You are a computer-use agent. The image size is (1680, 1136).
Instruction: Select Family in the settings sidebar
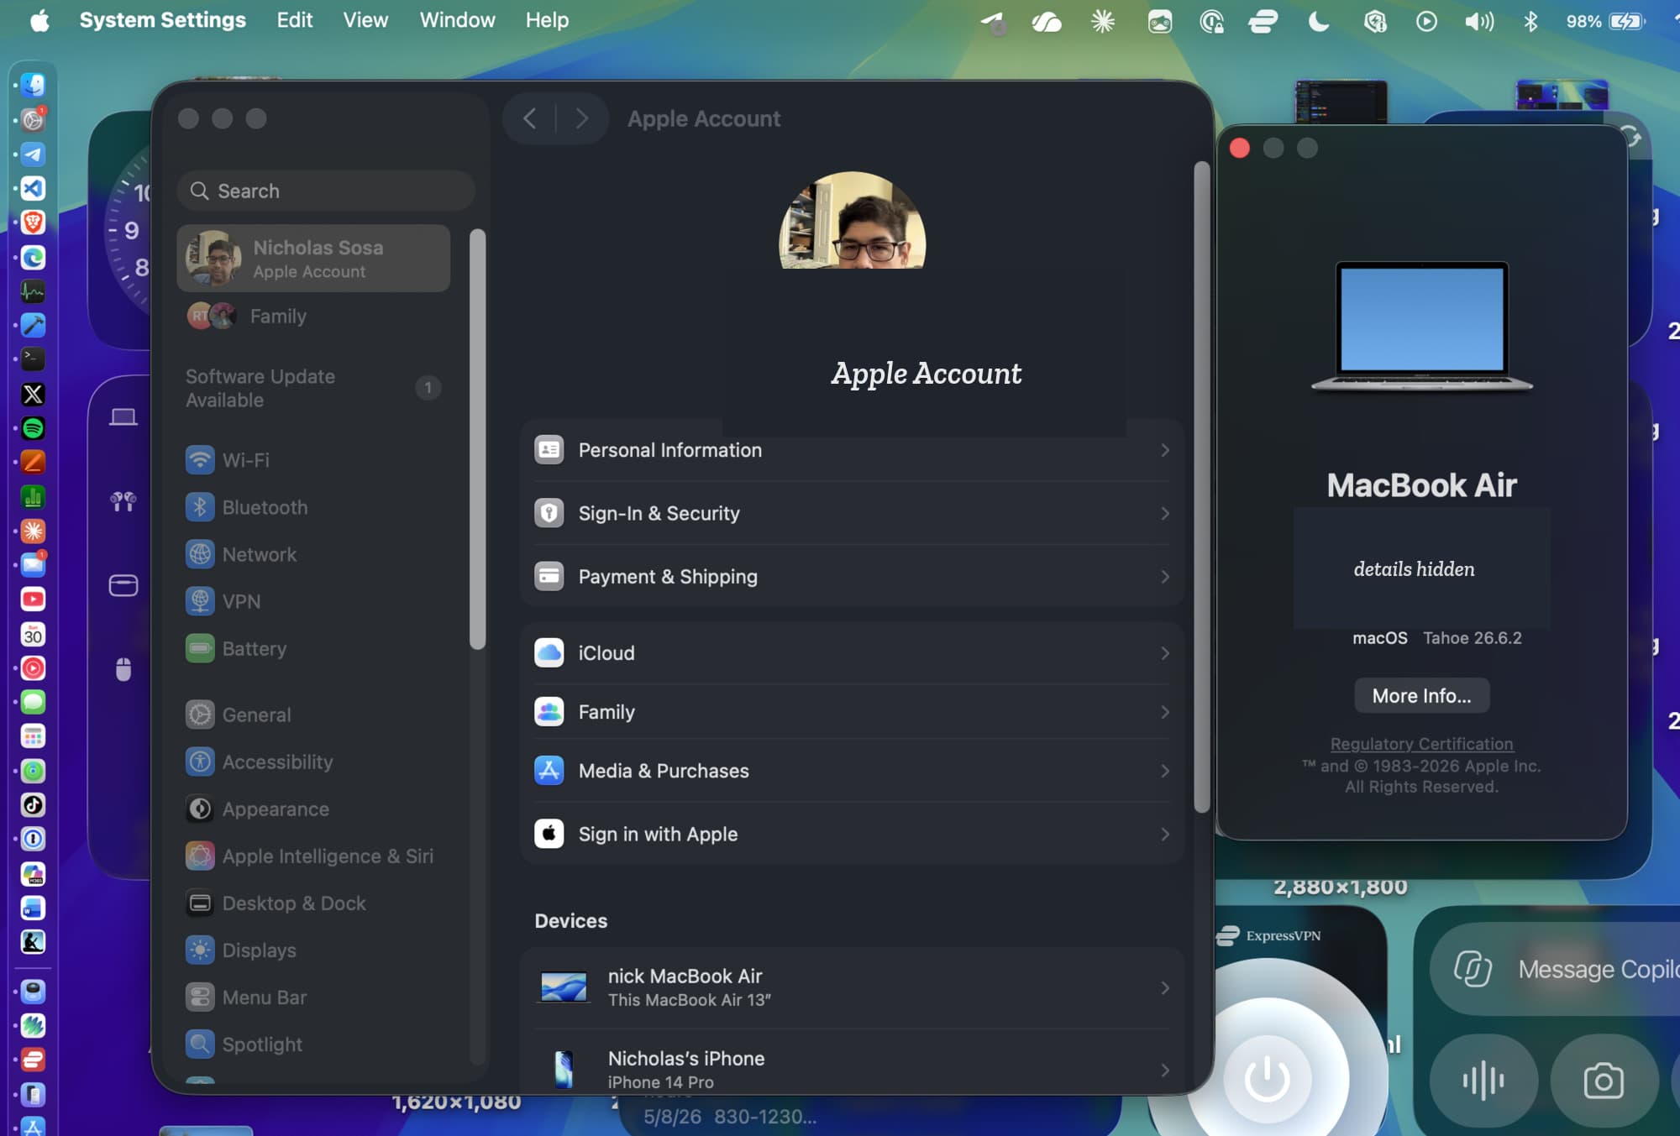313,317
